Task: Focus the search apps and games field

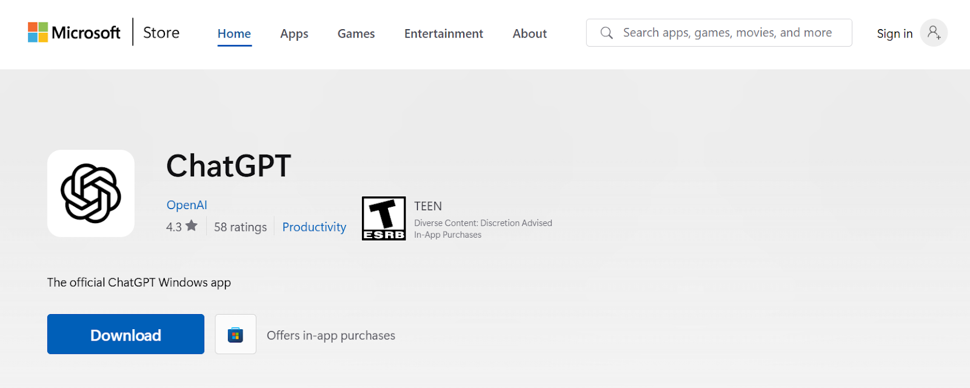Action: [727, 33]
